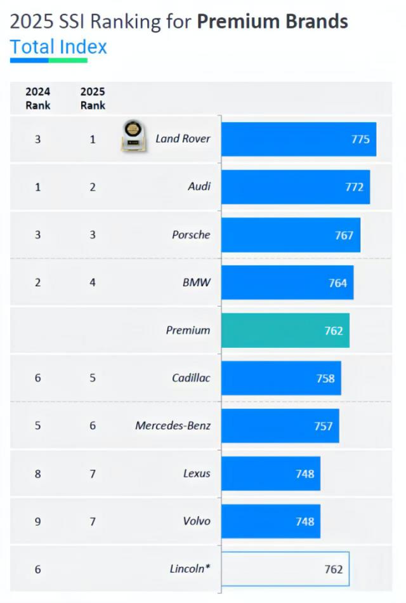Click the Land Rover brand label
Viewport: 406px width, 603px height.
pyautogui.click(x=183, y=139)
